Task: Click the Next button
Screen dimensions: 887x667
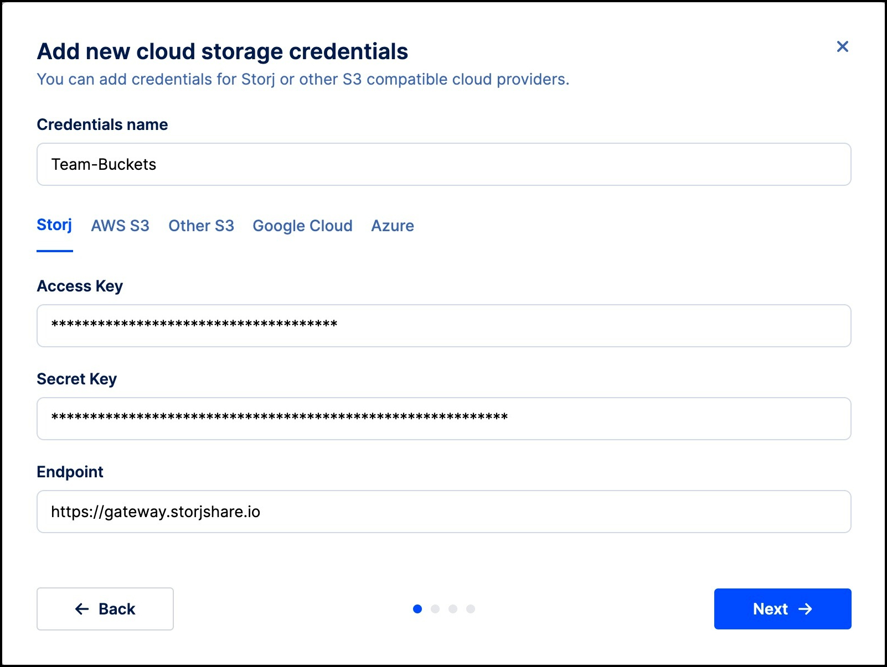Action: pos(782,609)
